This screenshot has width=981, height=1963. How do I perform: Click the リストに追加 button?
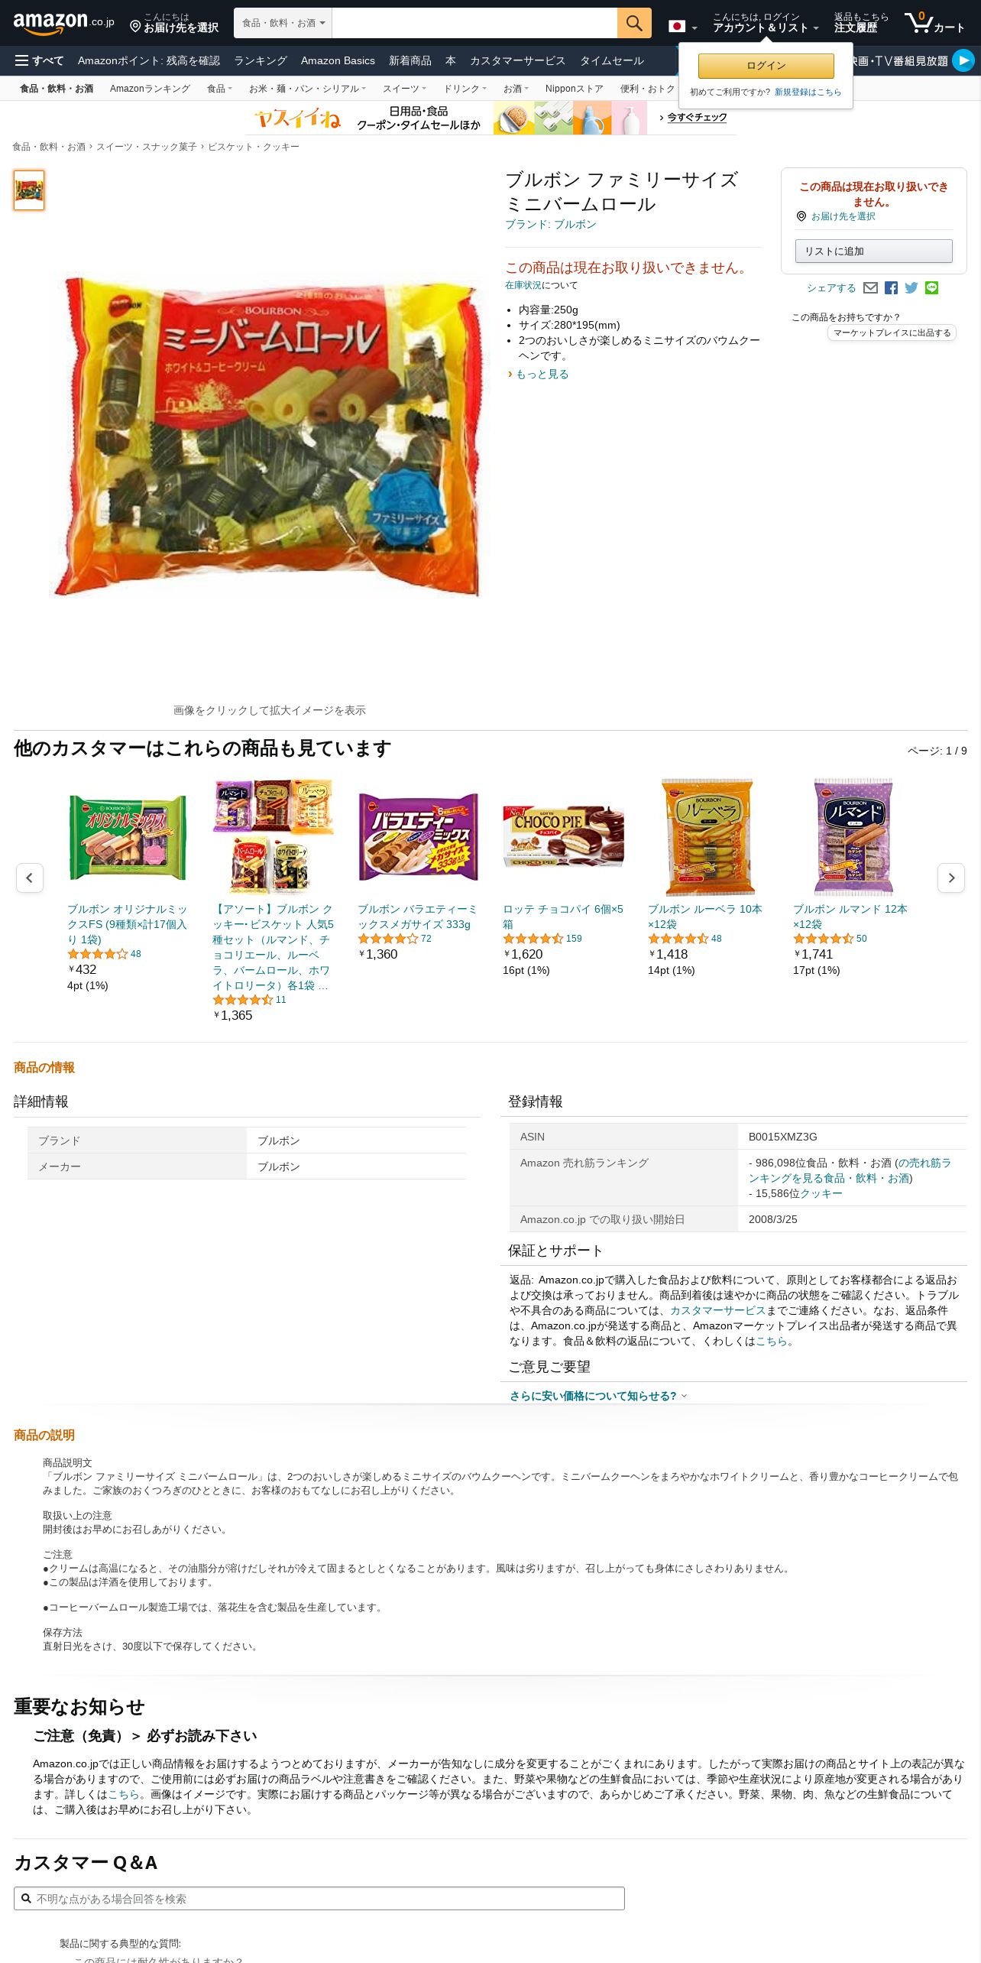pyautogui.click(x=874, y=251)
